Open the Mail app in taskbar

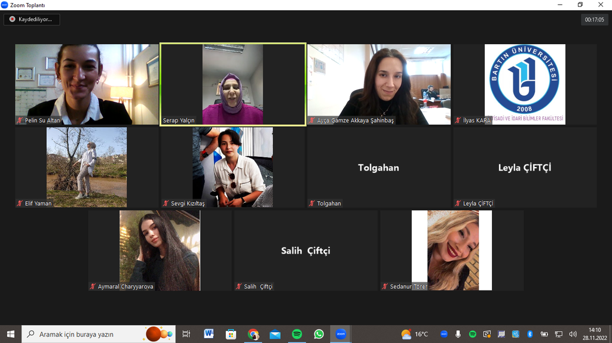(x=275, y=334)
